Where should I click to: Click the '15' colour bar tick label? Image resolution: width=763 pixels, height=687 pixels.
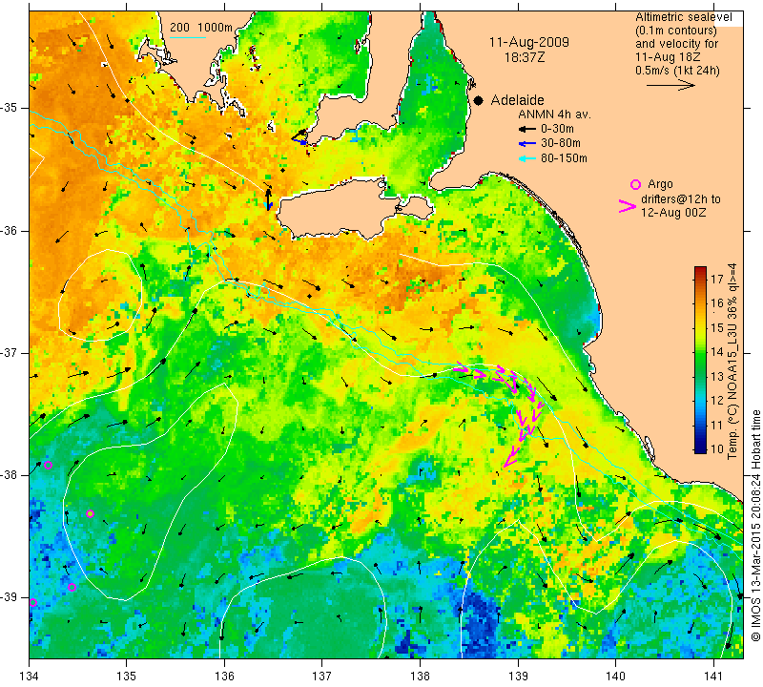(717, 327)
